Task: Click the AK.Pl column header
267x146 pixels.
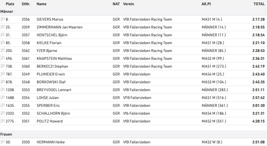Action: (206, 4)
